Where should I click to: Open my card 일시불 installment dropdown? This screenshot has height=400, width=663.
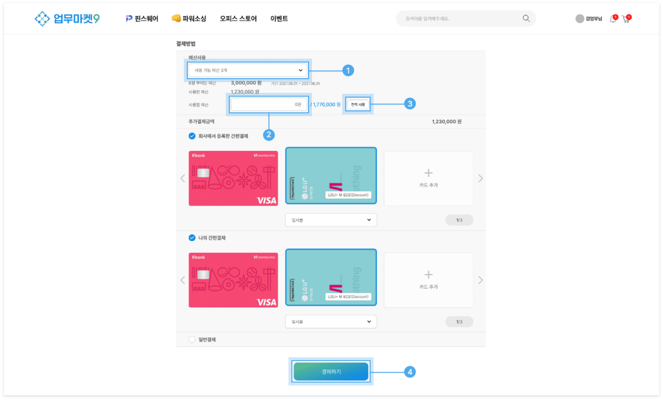coord(331,322)
